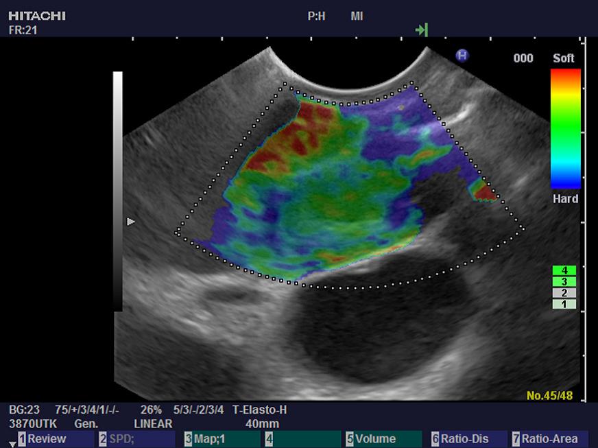Click the 40mm depth value
Screen dimensions: 598x448
[263, 424]
